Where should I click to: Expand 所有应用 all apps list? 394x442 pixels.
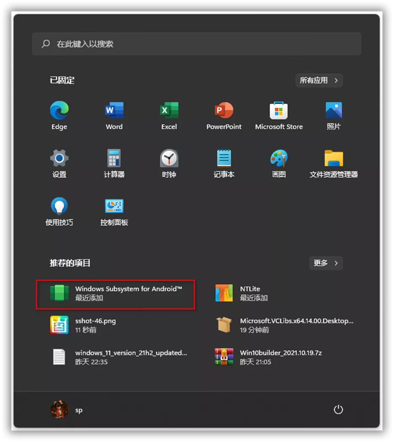click(319, 80)
